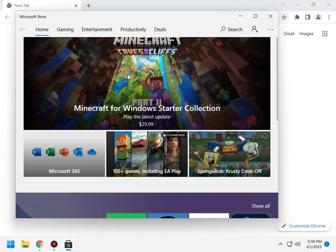Image resolution: width=336 pixels, height=252 pixels.
Task: Click the Word icon in Microsoft 365 tile
Action: tap(37, 152)
